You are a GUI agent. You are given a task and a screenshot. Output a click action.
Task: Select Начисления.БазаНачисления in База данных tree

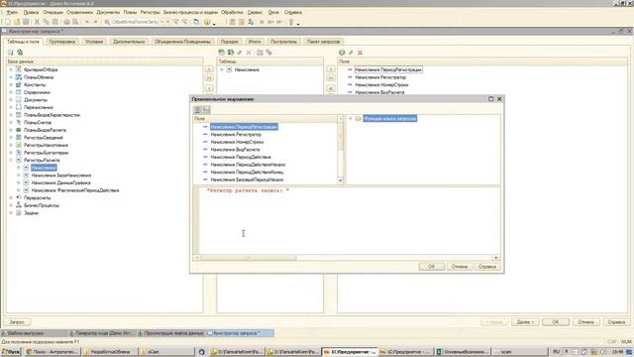(61, 176)
